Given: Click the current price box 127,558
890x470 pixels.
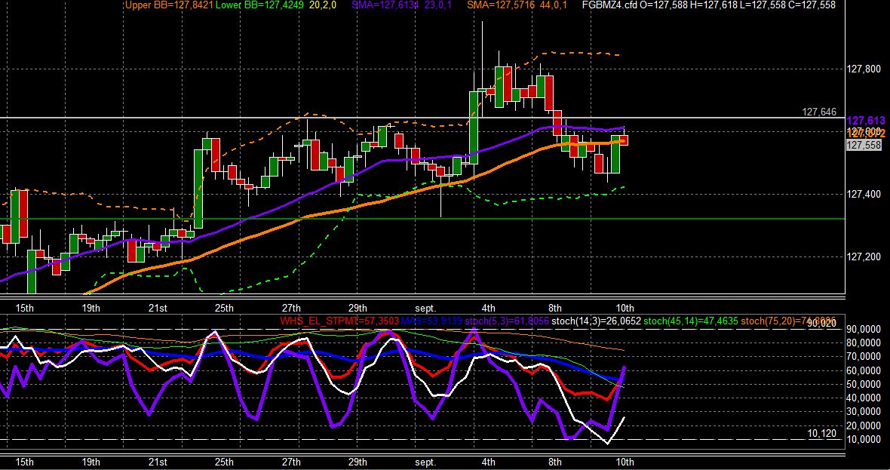Looking at the screenshot, I should click(x=864, y=146).
